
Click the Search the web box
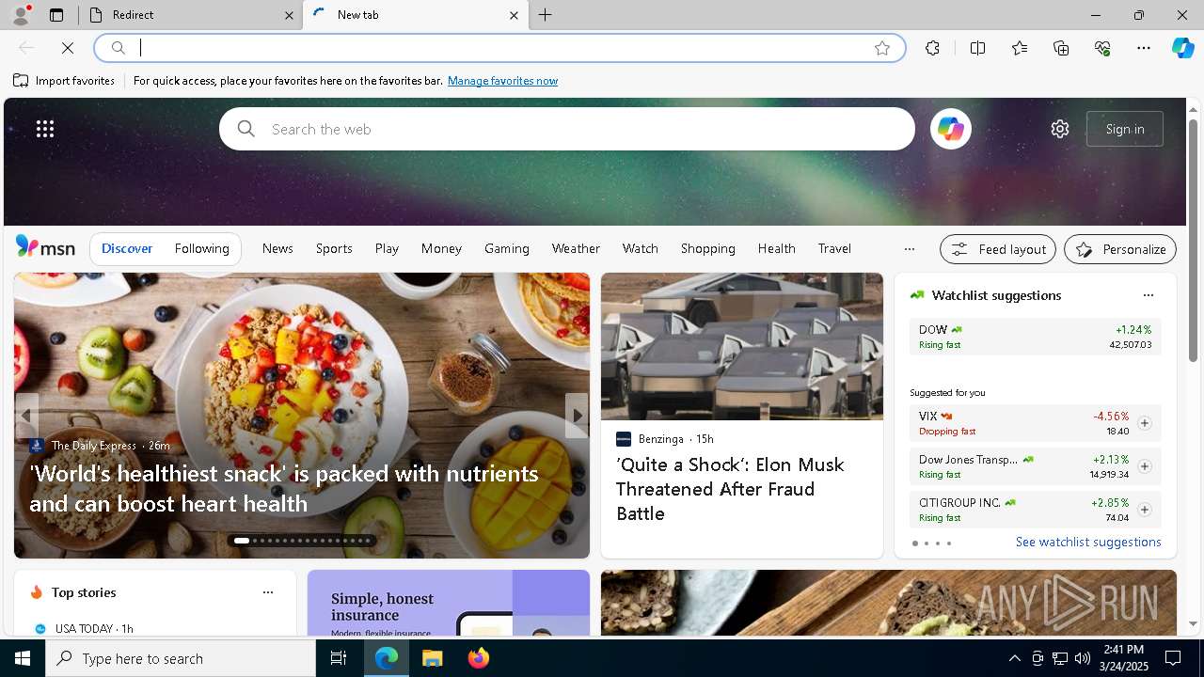coord(567,129)
